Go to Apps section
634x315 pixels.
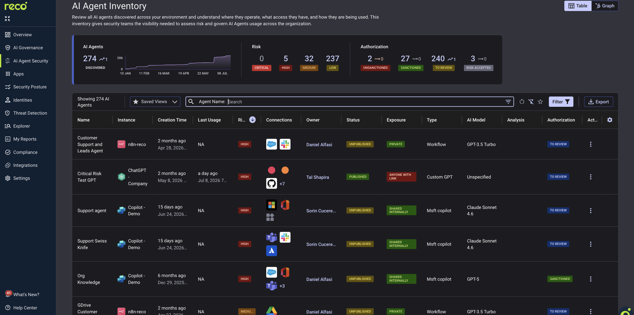pyautogui.click(x=18, y=74)
